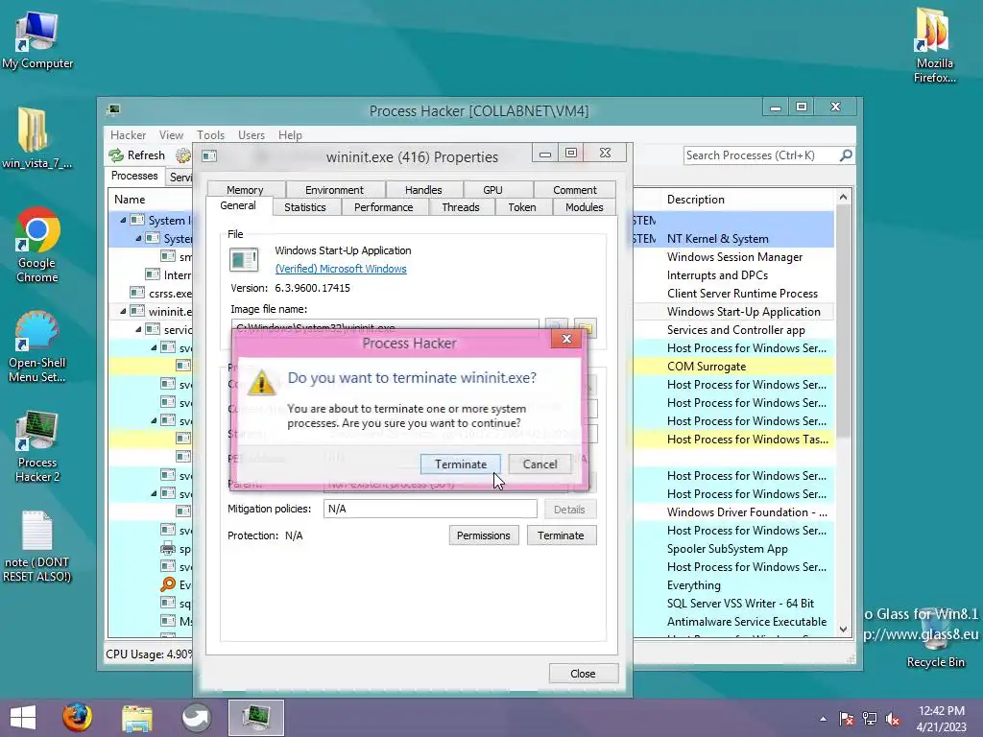This screenshot has width=983, height=737.
Task: Select the Processes tab in main window
Action: tap(134, 177)
